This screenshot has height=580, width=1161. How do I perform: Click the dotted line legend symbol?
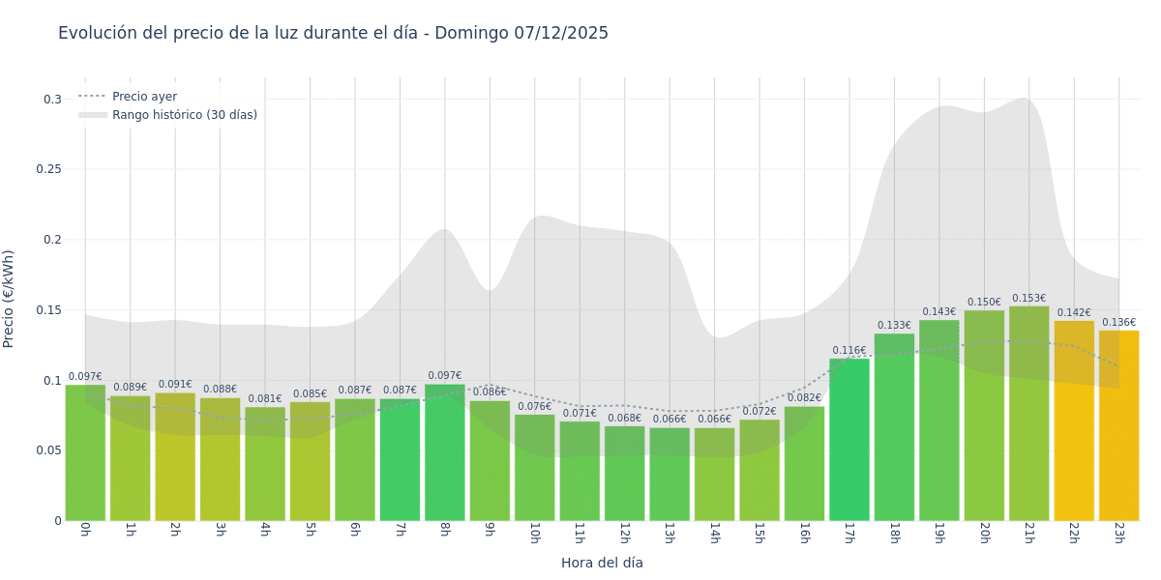[x=93, y=97]
